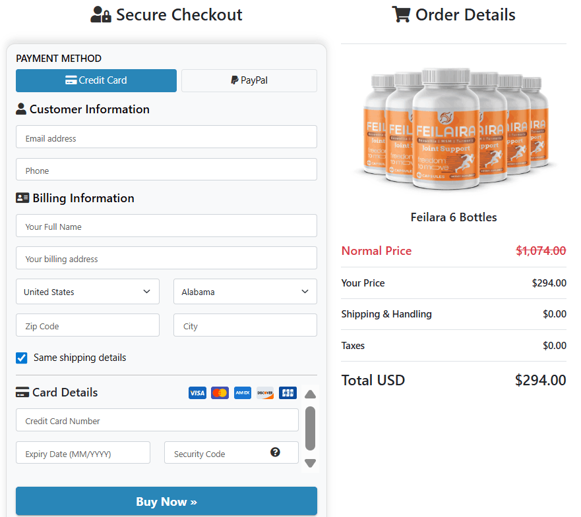Image resolution: width=581 pixels, height=517 pixels.
Task: Click the Email address input field
Action: tap(166, 137)
